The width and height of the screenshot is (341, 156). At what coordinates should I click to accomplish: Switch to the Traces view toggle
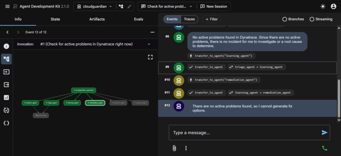(190, 19)
